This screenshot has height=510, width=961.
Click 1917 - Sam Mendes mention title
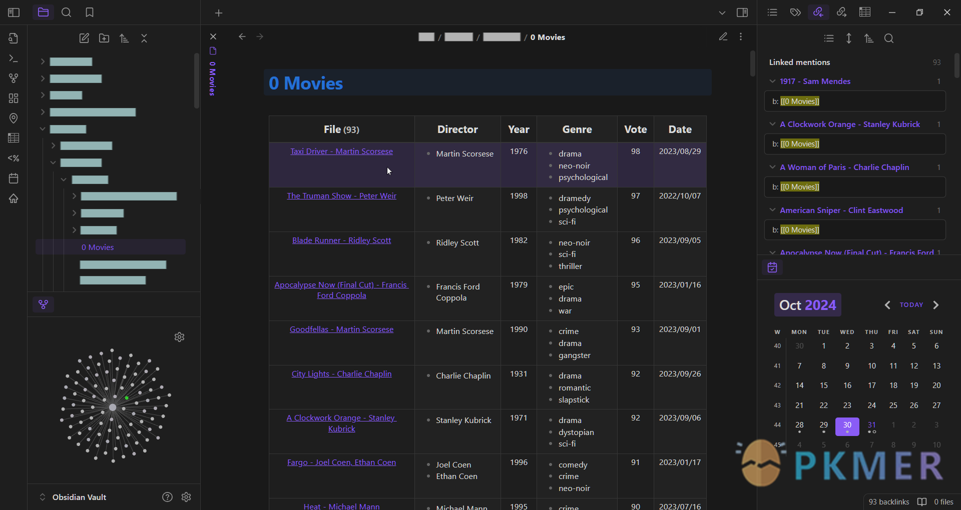(815, 81)
